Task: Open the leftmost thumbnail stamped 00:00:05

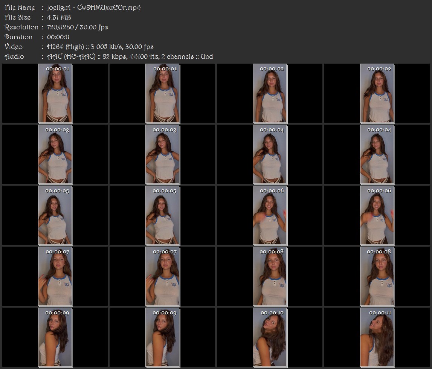Action: (55, 215)
